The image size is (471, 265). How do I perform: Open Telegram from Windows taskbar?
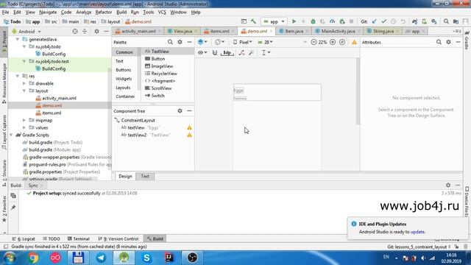tap(101, 258)
